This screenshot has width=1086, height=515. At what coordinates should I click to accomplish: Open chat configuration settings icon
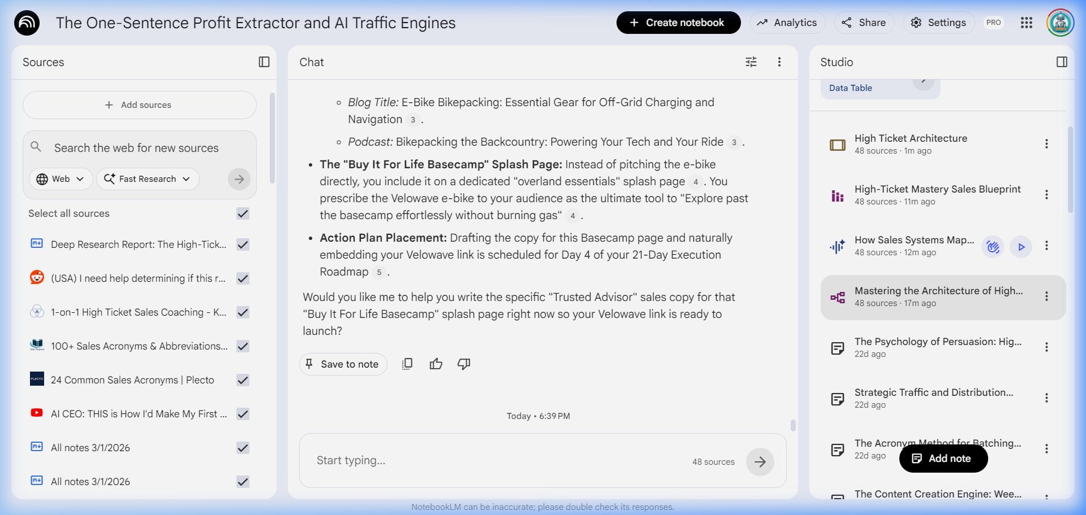[751, 62]
